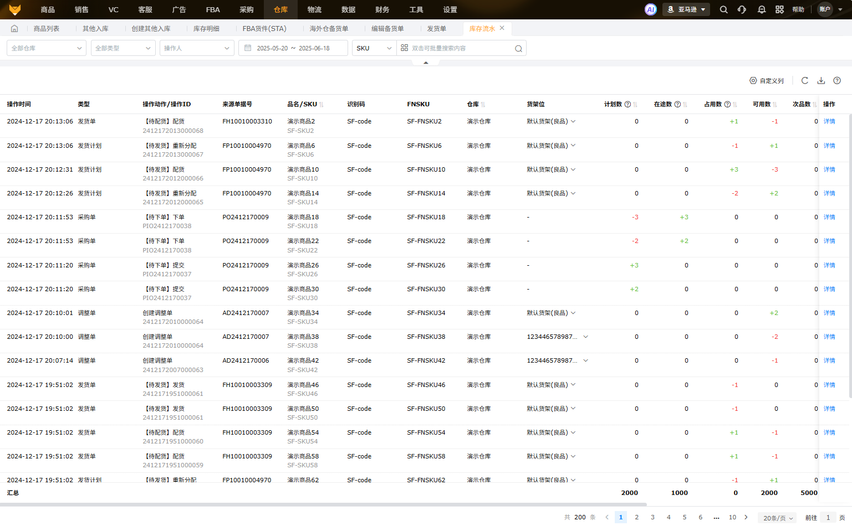Screen dimensions: 852x526
Task: Click the download export icon
Action: (x=821, y=80)
